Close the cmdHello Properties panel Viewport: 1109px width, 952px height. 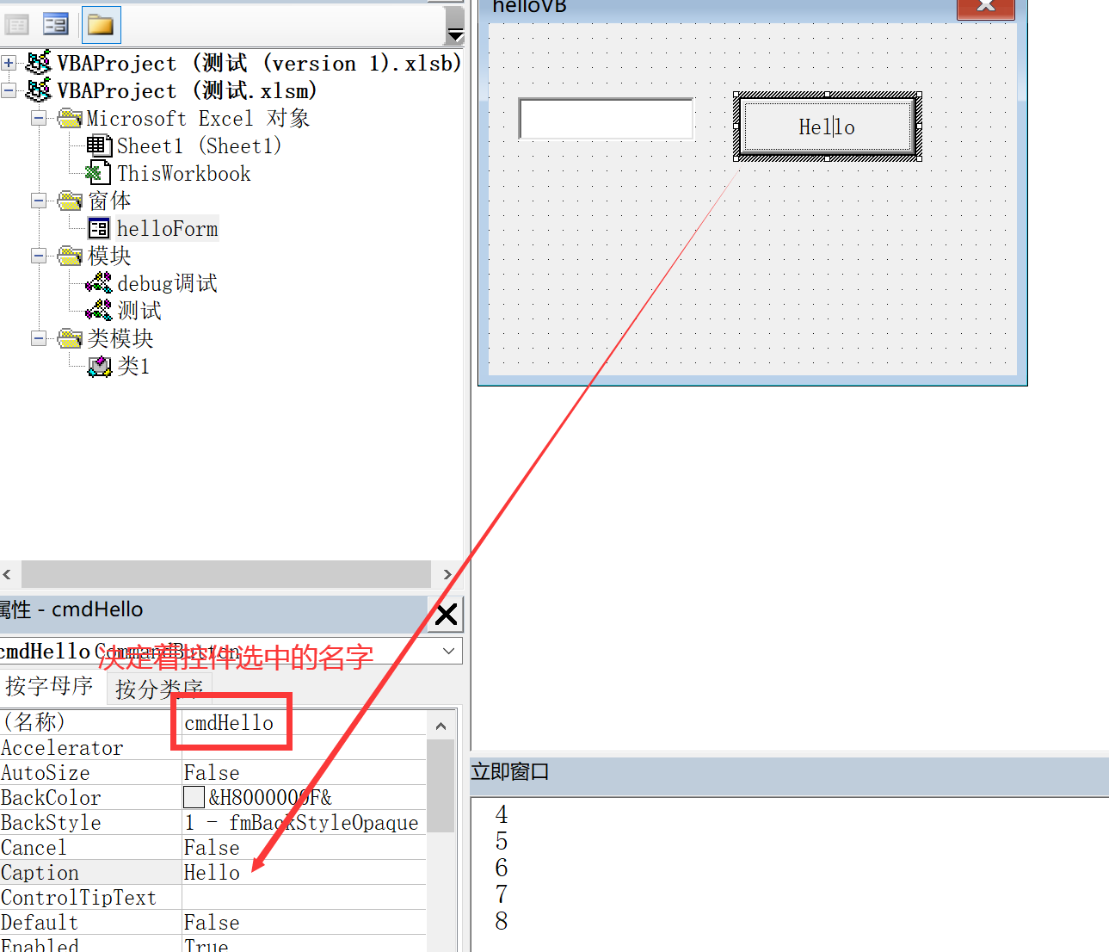pos(446,614)
